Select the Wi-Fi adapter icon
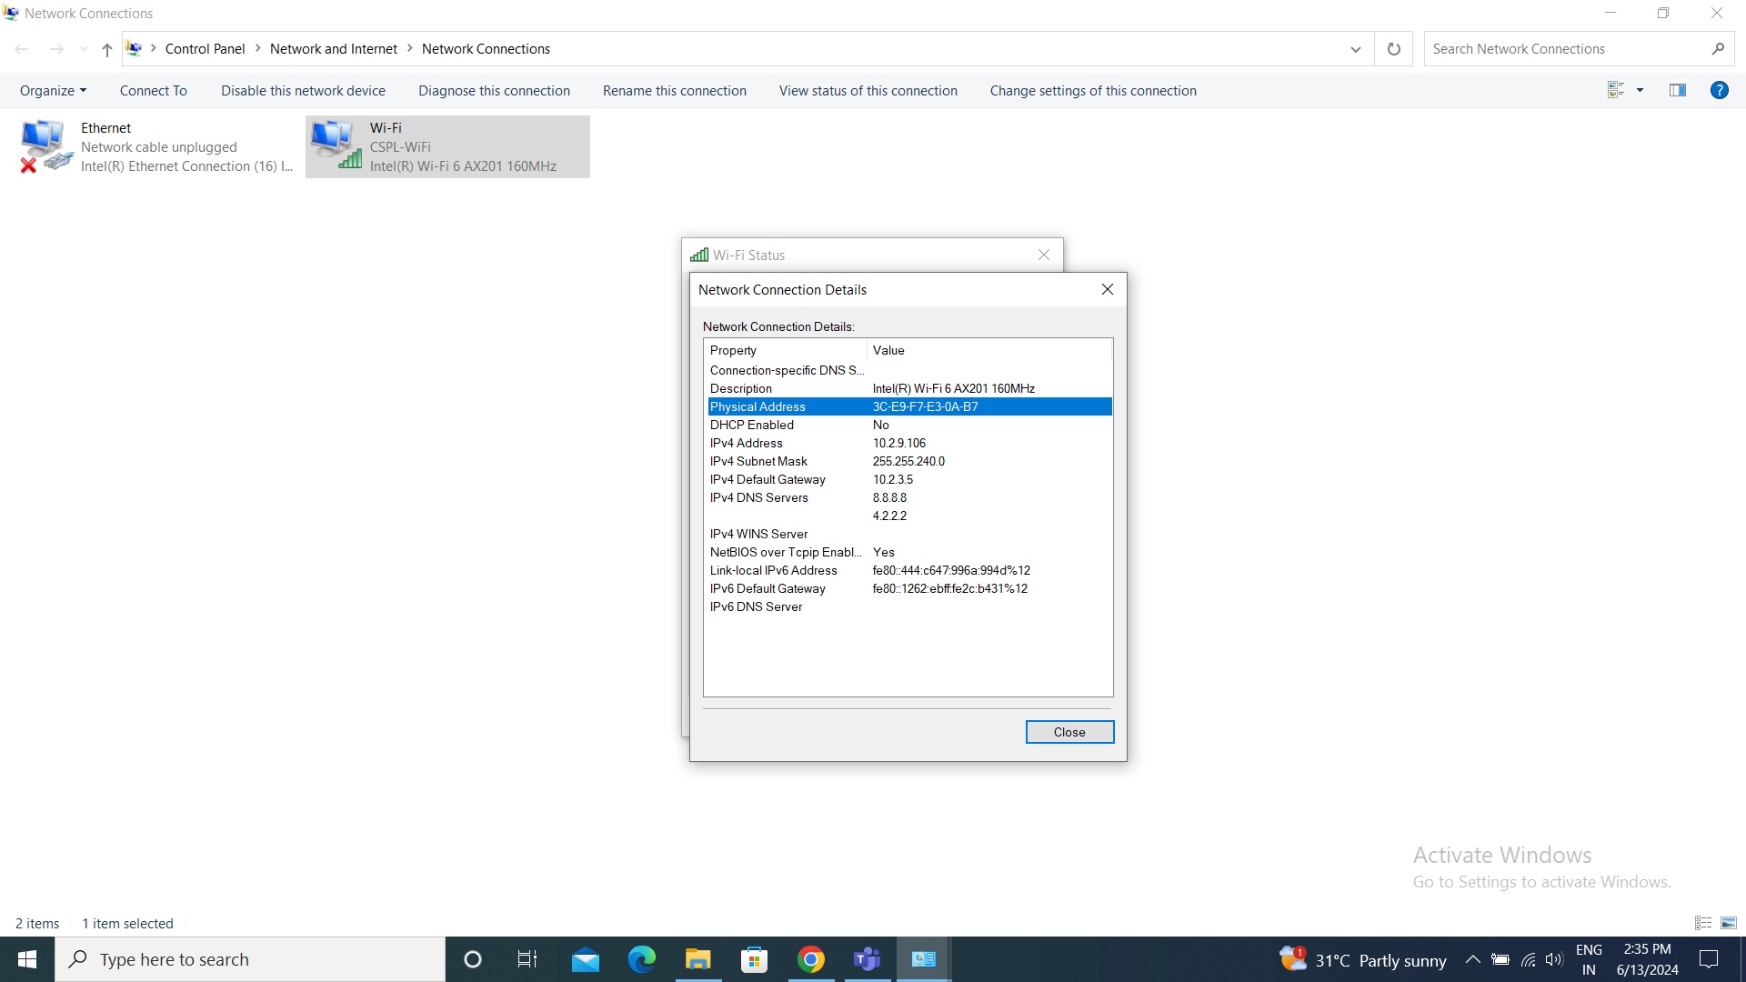The image size is (1746, 982). [336, 145]
